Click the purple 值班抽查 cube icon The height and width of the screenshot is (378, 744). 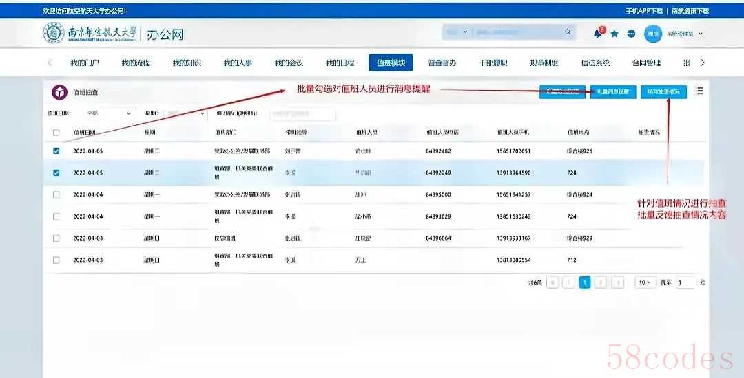pos(60,92)
